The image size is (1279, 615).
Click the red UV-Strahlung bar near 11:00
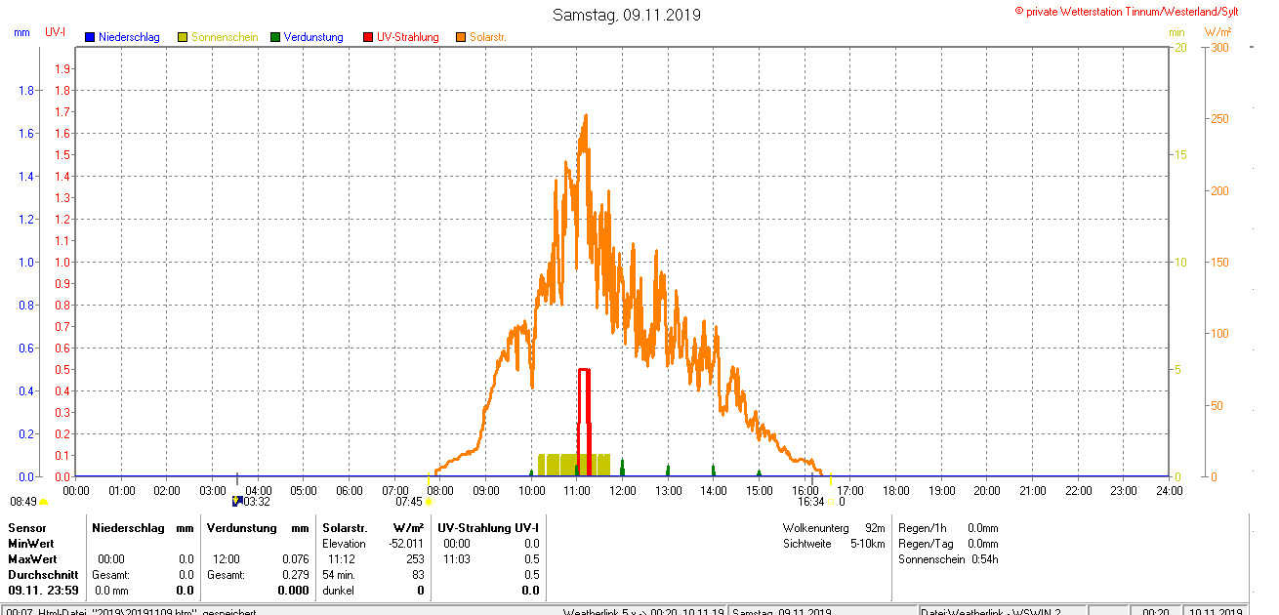click(584, 423)
